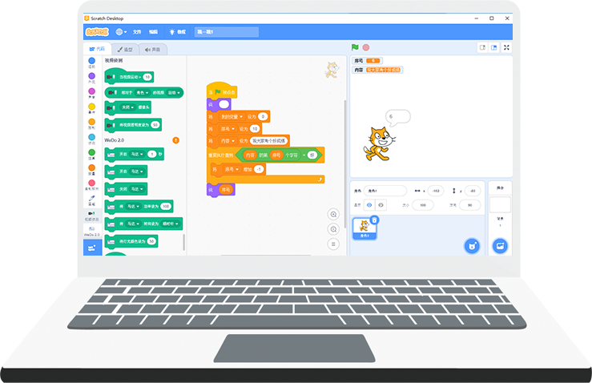Open the motor dropdown in motor power block
Viewport: 592px width, 383px height.
tap(133, 206)
